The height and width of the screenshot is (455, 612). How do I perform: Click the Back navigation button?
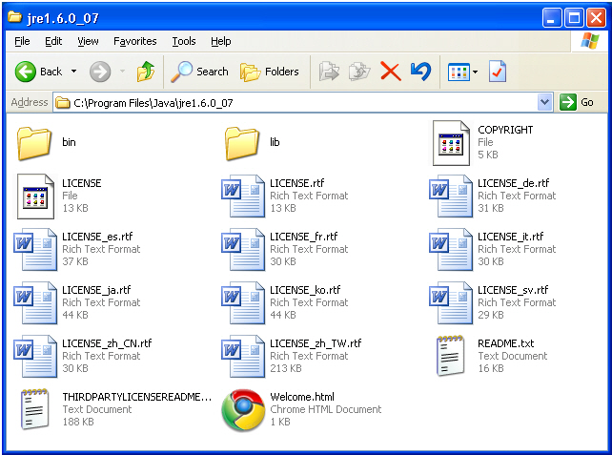38,72
